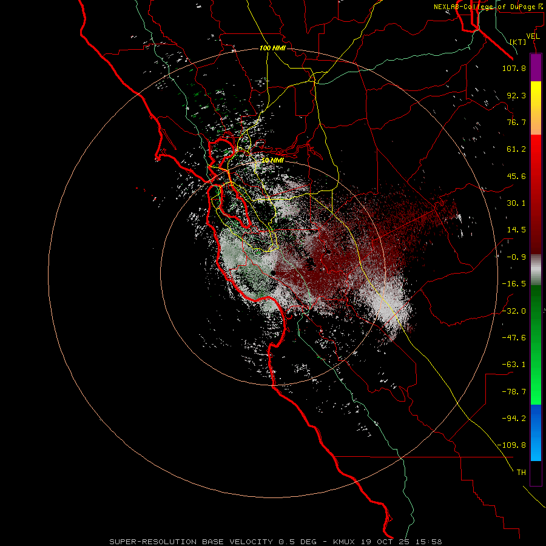Select the -32.0 legend value

pos(514,311)
